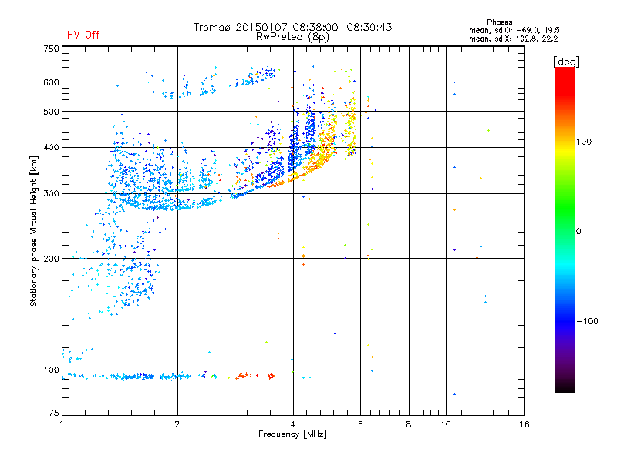Click the '2' x-axis tick label
Image resolution: width=617 pixels, height=462 pixels.
point(177,424)
